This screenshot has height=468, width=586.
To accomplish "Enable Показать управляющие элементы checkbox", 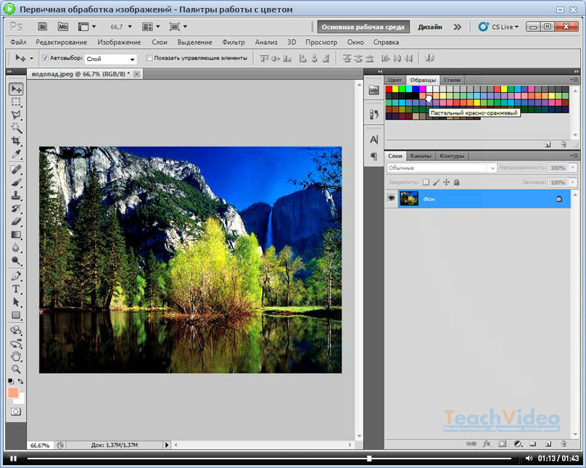I will coord(149,58).
